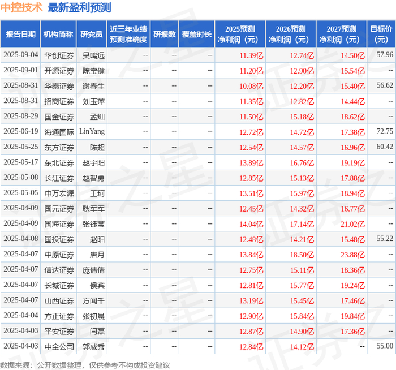The height and width of the screenshot is (370, 396).
Task: Click the 15.54亿 forecast value
Action: (353, 71)
